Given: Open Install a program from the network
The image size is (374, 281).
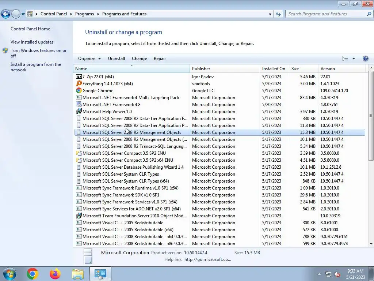Looking at the screenshot, I should tap(36, 67).
